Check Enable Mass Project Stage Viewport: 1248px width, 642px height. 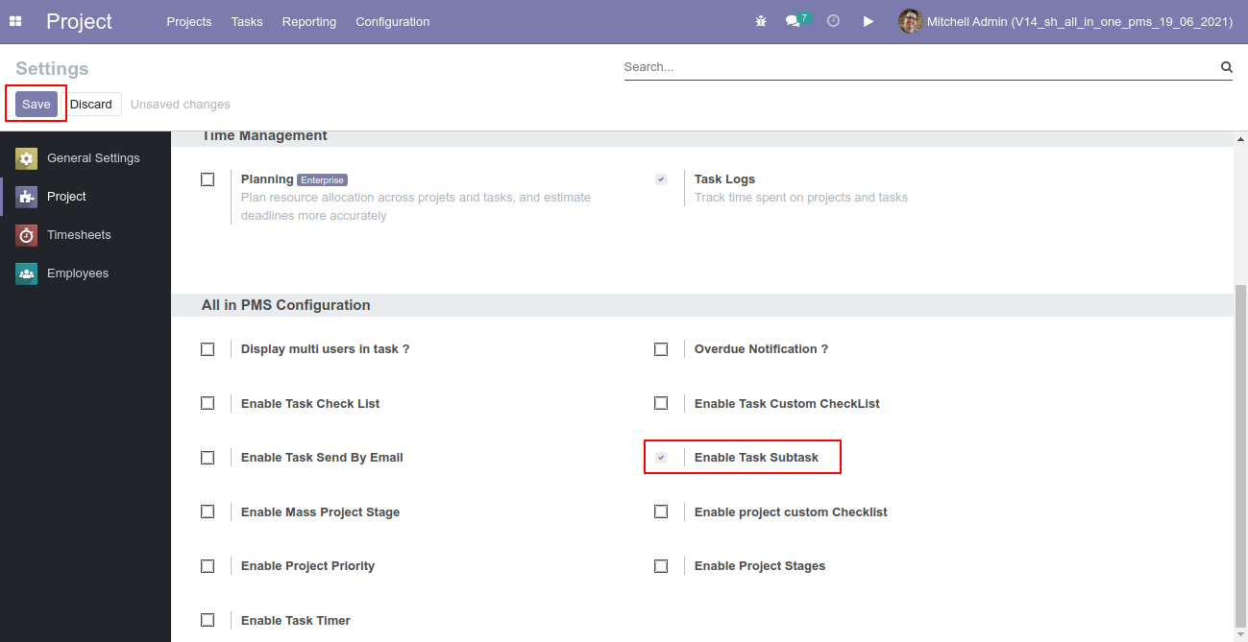(x=208, y=512)
